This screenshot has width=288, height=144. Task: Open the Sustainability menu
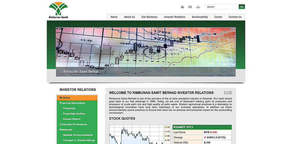(x=200, y=17)
